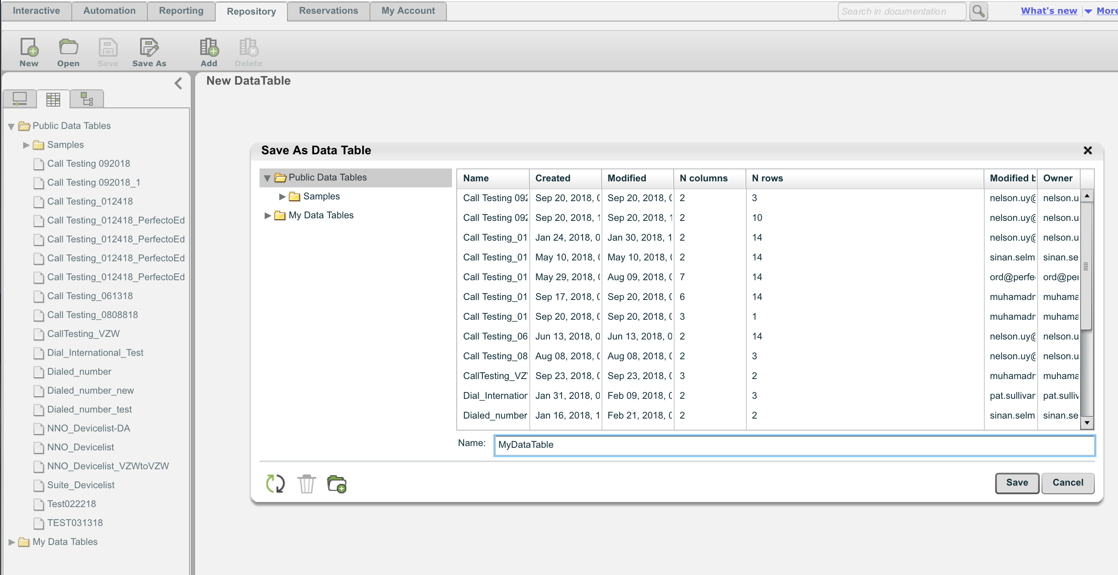Click the Save As toolbar icon
Screen dimensions: 1118x575
click(149, 48)
